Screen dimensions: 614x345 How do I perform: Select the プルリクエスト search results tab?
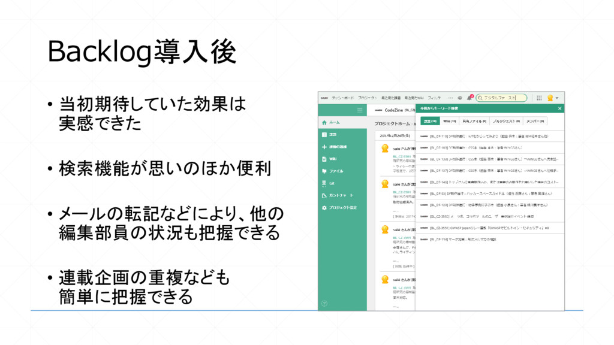(x=506, y=121)
